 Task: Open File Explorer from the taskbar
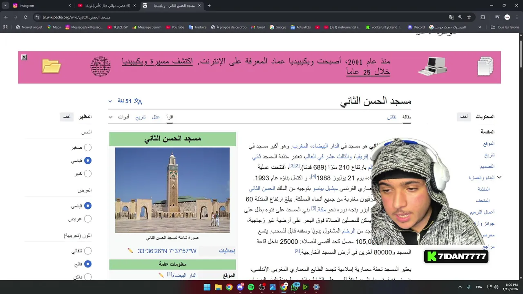pyautogui.click(x=218, y=287)
